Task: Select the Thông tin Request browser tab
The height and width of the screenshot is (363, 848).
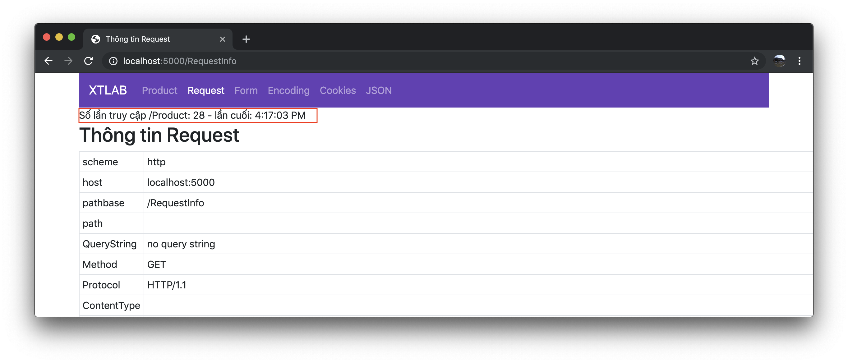Action: point(148,39)
